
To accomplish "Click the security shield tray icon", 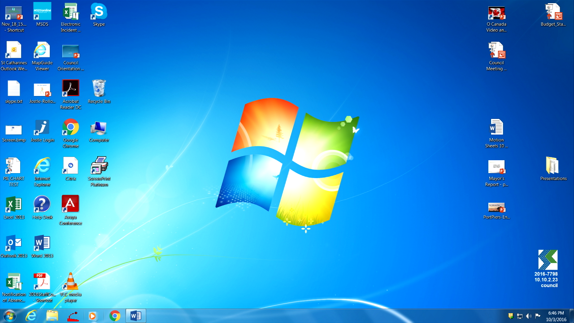I will click(510, 316).
